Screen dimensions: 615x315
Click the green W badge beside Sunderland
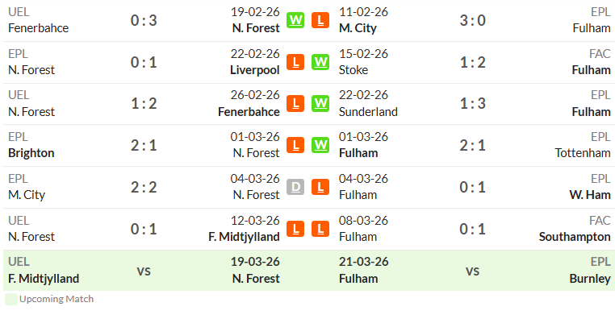(320, 104)
